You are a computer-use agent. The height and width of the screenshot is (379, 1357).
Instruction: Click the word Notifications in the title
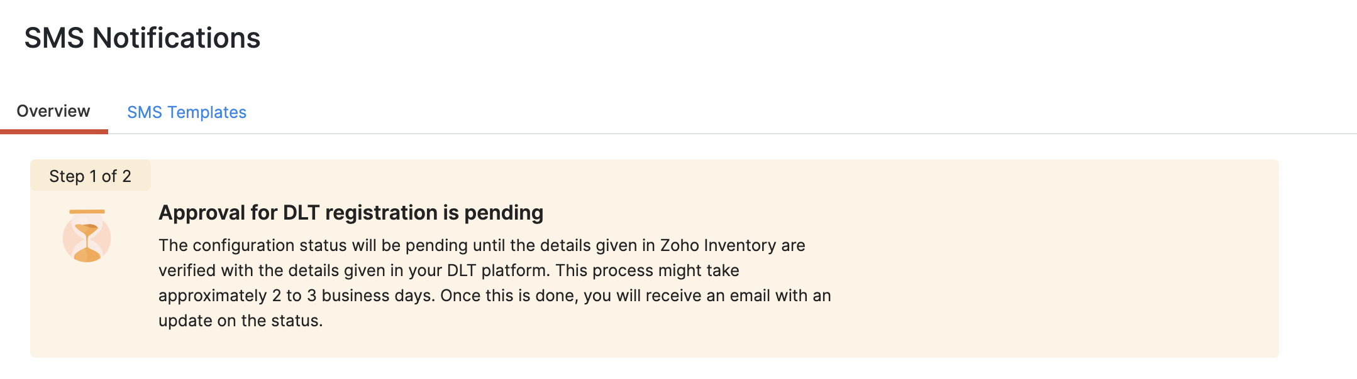coord(176,38)
